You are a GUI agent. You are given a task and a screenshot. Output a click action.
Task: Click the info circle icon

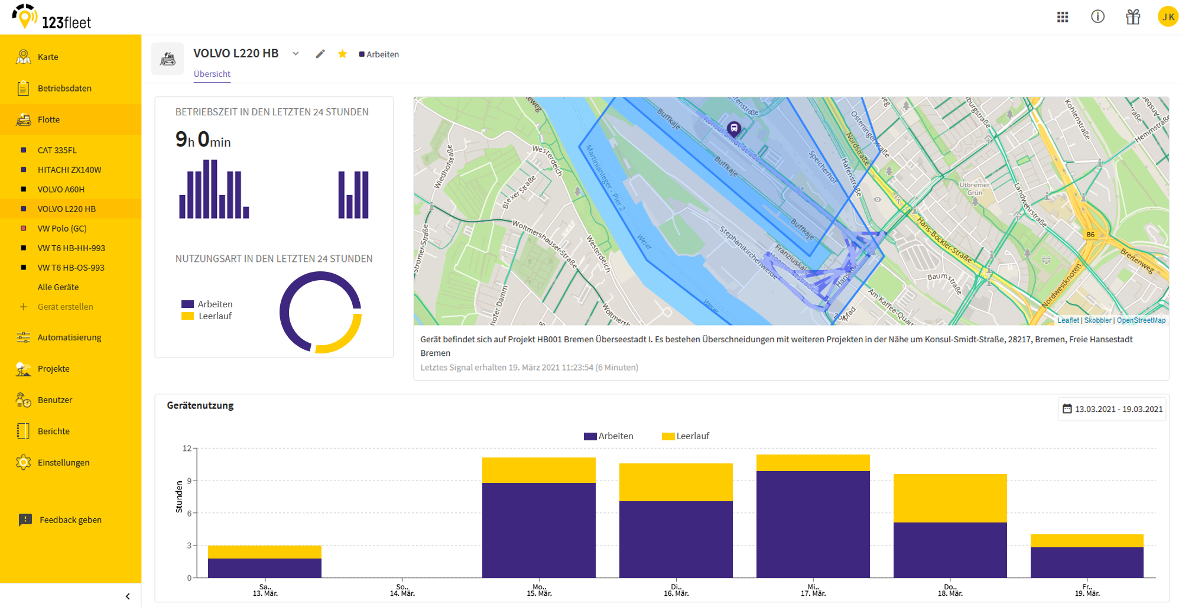[x=1097, y=17]
